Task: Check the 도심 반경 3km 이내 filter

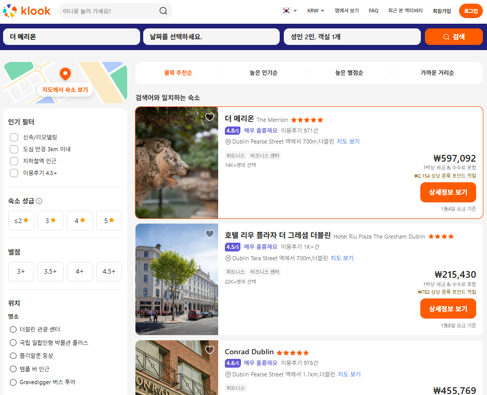Action: [14, 149]
